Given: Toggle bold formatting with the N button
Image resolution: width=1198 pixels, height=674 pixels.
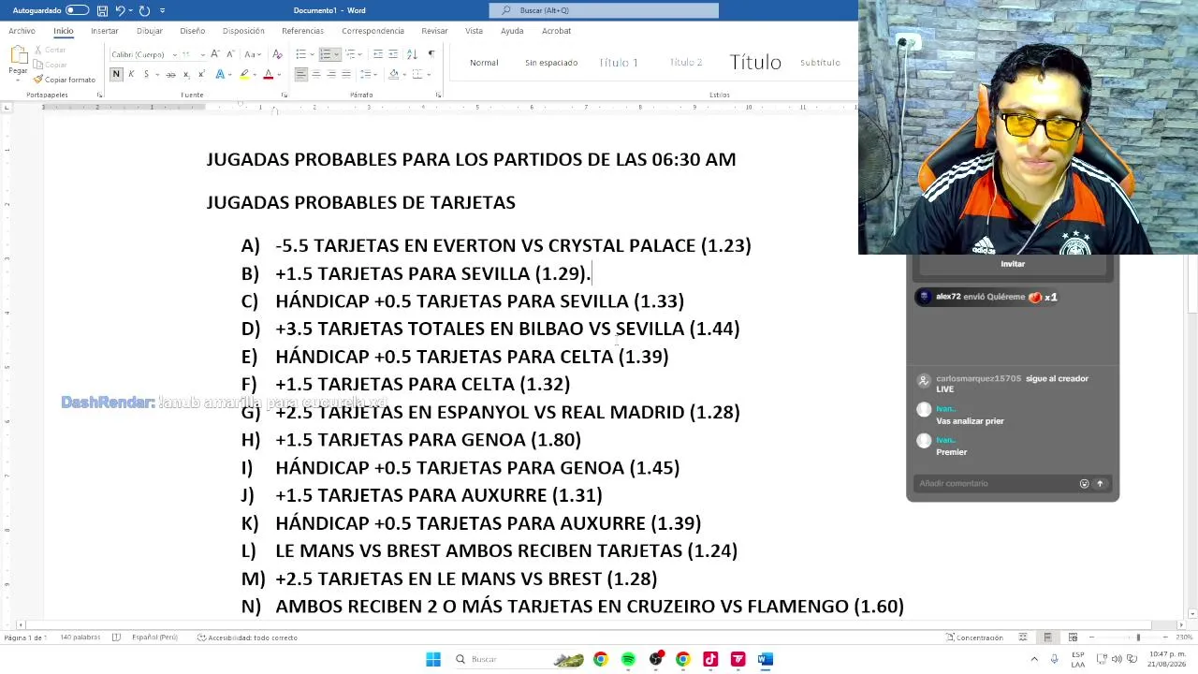Looking at the screenshot, I should point(116,74).
